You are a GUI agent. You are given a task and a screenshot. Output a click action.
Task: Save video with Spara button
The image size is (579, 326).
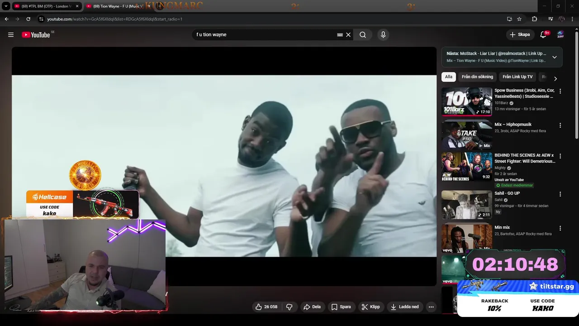tap(341, 307)
